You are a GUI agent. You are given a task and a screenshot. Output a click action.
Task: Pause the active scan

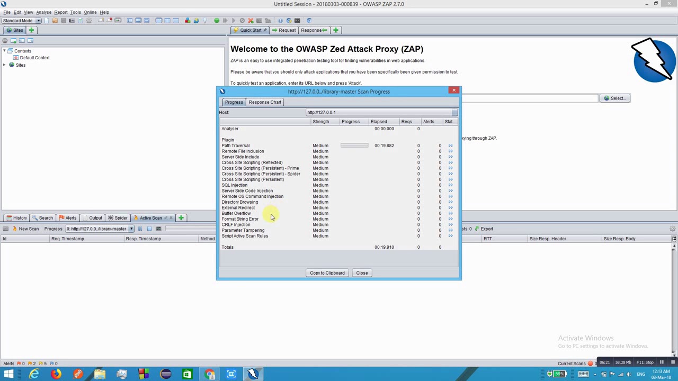click(x=140, y=229)
